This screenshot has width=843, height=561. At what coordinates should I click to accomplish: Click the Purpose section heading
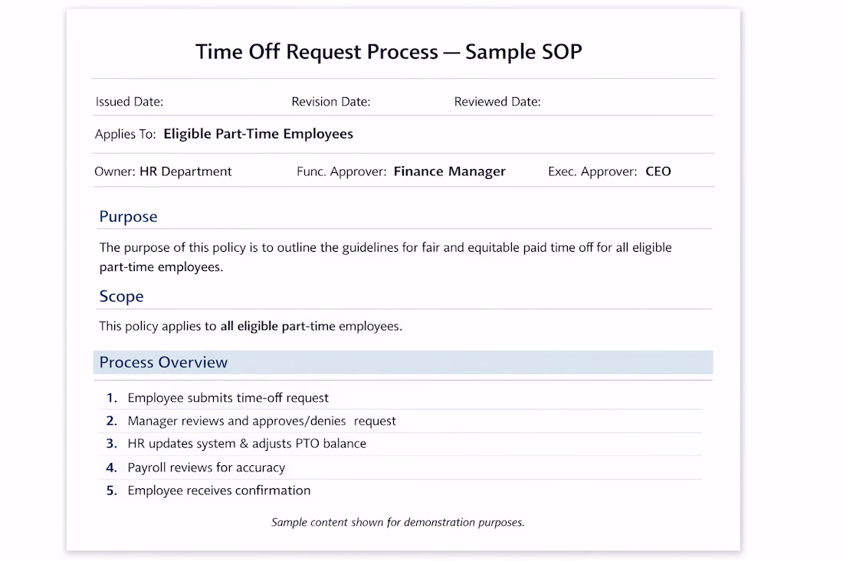coord(128,217)
